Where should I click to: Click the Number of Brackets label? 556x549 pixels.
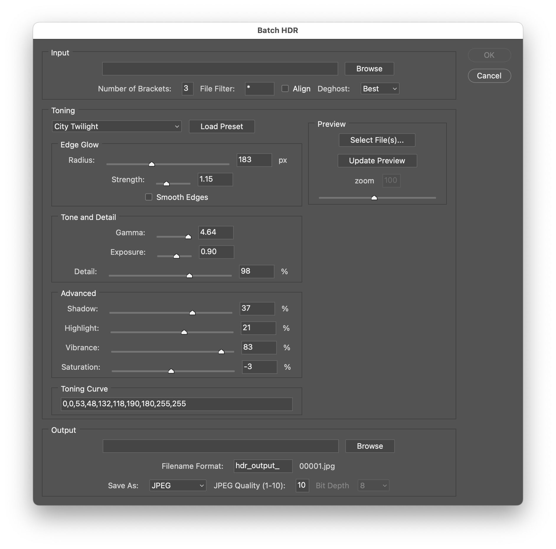(x=135, y=89)
